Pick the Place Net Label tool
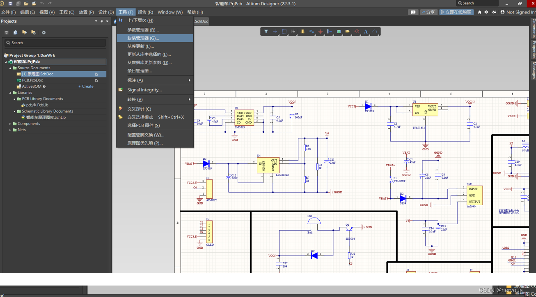Image resolution: width=536 pixels, height=297 pixels. click(x=348, y=32)
